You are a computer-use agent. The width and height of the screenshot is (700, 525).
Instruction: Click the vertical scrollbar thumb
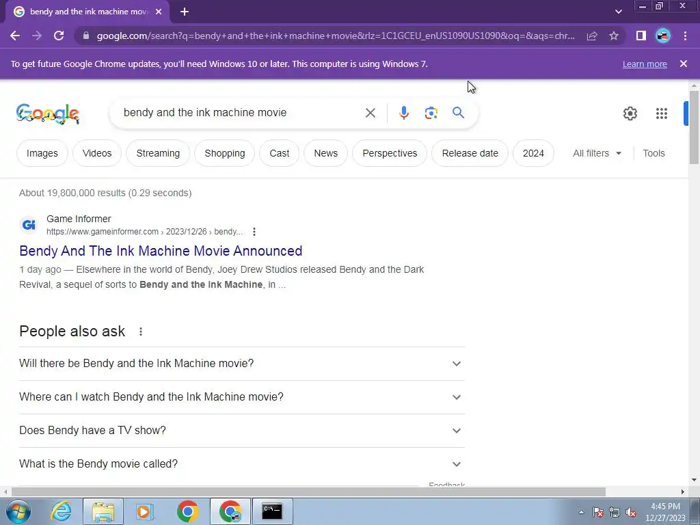coord(694,127)
